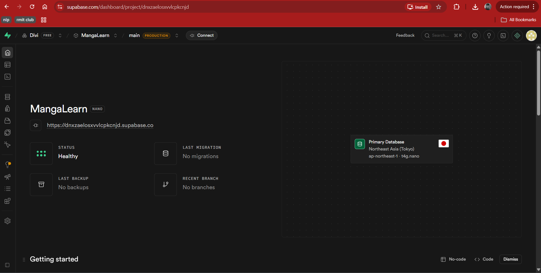Click the Search input field
The width and height of the screenshot is (541, 273).
[x=444, y=35]
